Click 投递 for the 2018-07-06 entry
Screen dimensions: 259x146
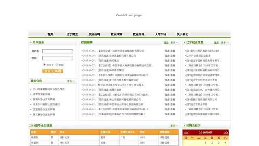click(x=167, y=51)
